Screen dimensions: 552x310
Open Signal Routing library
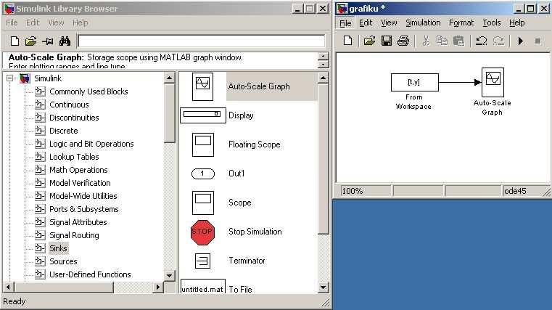coord(74,235)
